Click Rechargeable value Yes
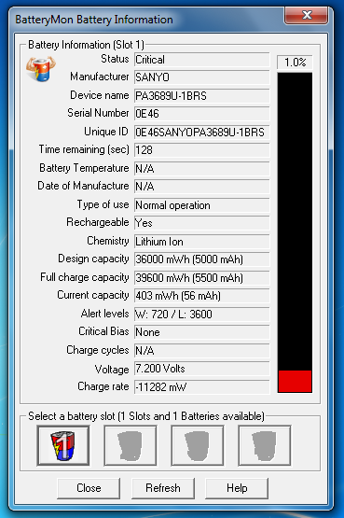The height and width of the screenshot is (518, 344). (x=202, y=223)
